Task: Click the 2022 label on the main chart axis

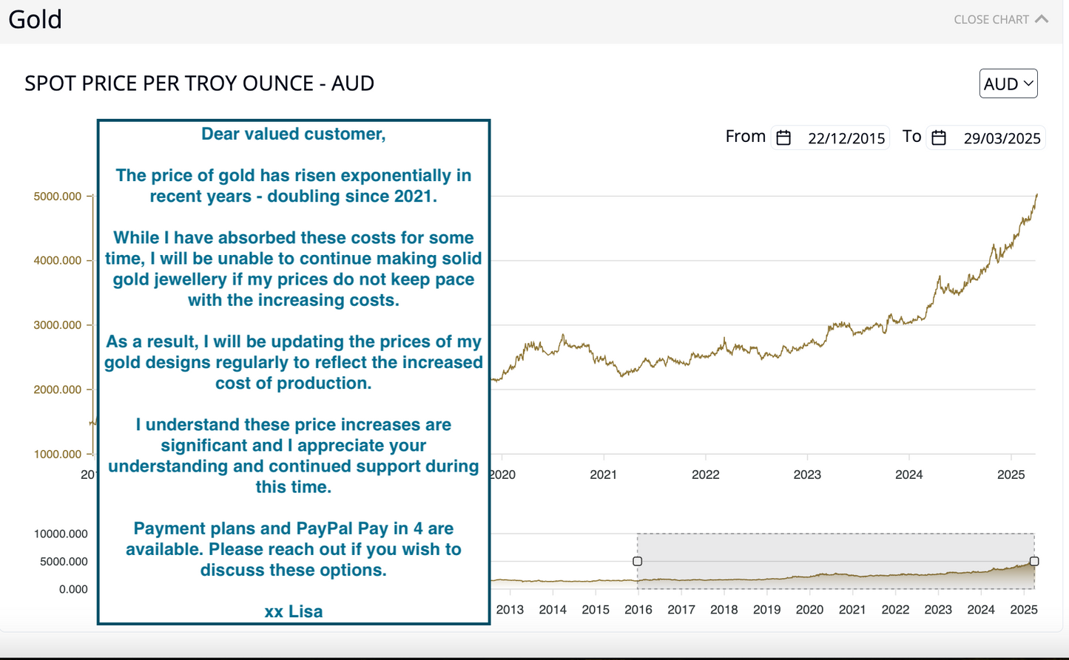Action: [705, 474]
